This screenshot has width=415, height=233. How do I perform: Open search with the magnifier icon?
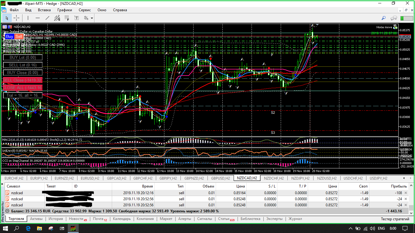(x=384, y=18)
